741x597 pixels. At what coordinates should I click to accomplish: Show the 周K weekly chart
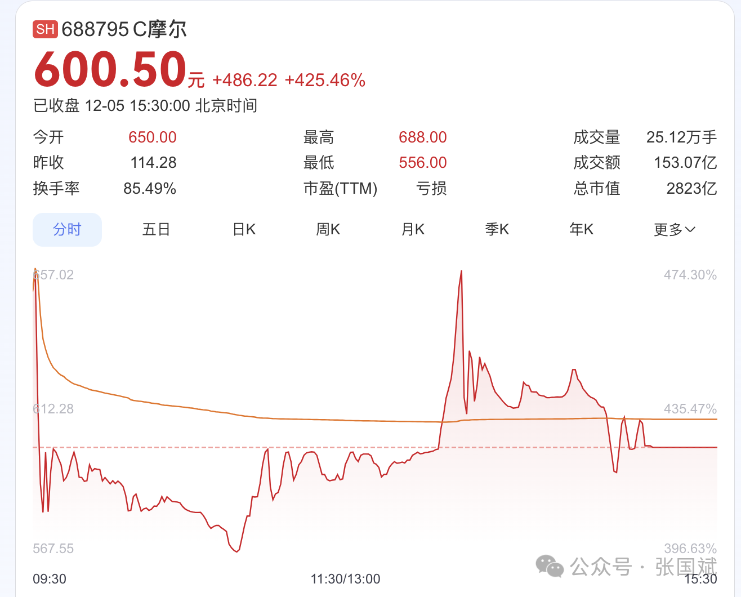coord(328,230)
